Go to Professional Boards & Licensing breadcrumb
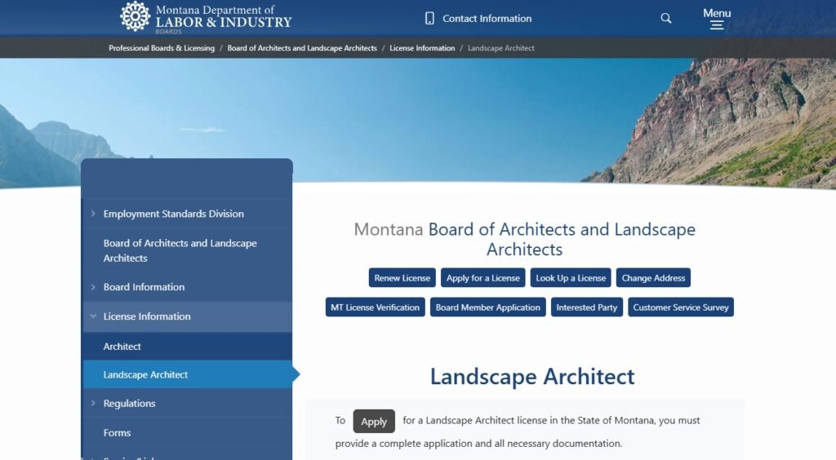This screenshot has width=836, height=460. 162,48
